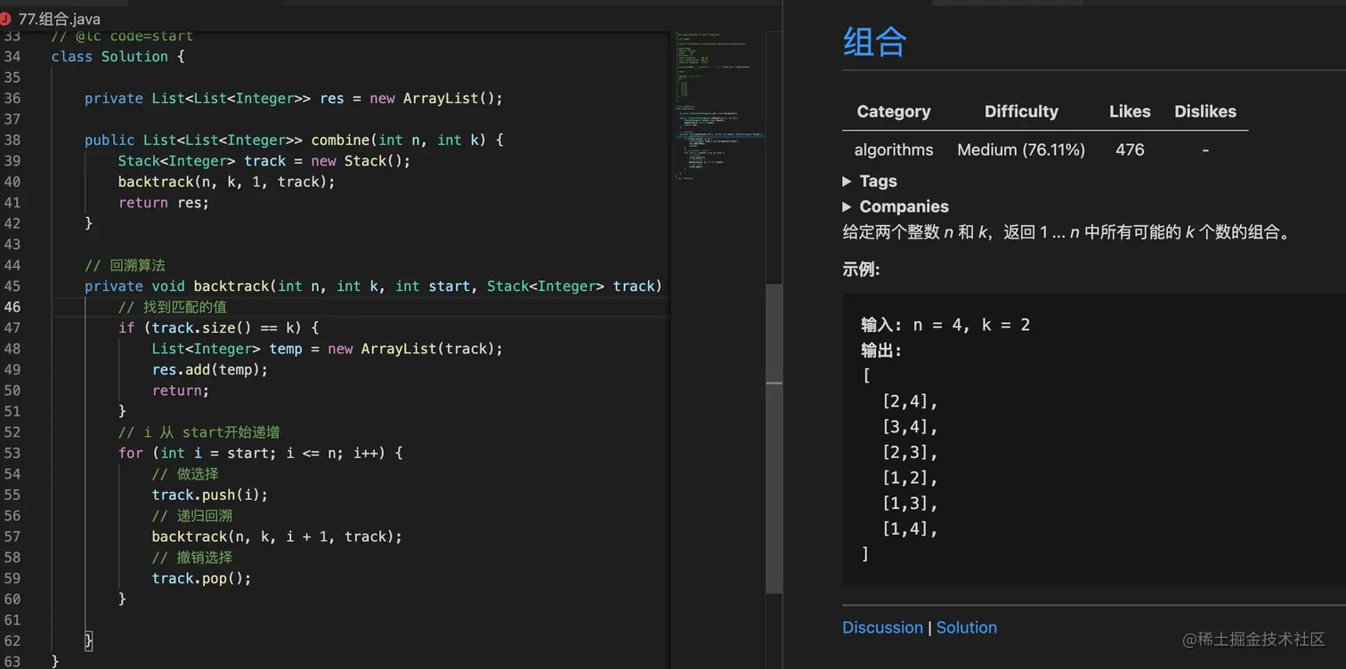
Task: Click the problem description sentence 给定两个整数
Action: [x=1066, y=233]
